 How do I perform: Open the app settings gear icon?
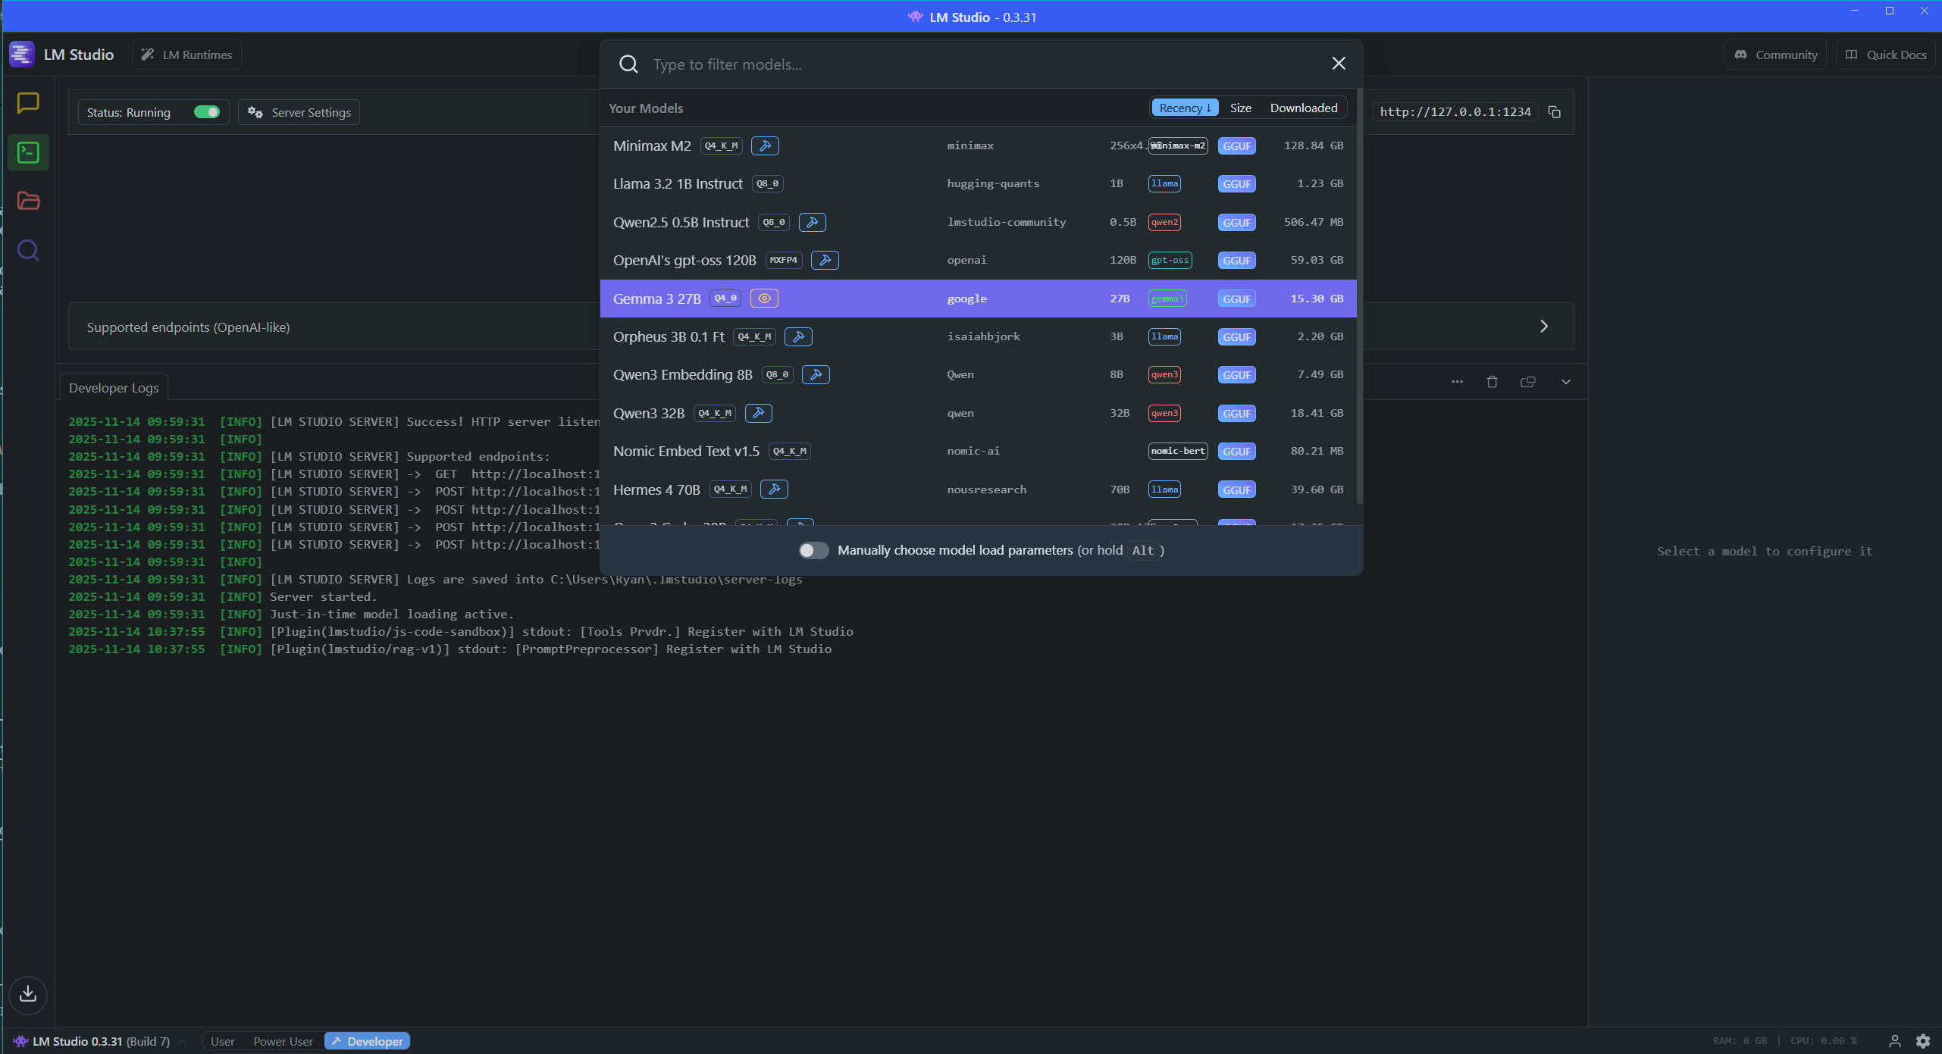(x=1923, y=1041)
